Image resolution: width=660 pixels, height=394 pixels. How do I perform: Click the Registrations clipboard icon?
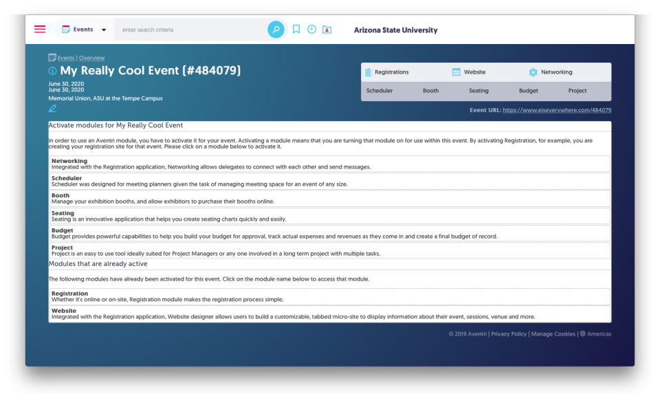(x=368, y=72)
